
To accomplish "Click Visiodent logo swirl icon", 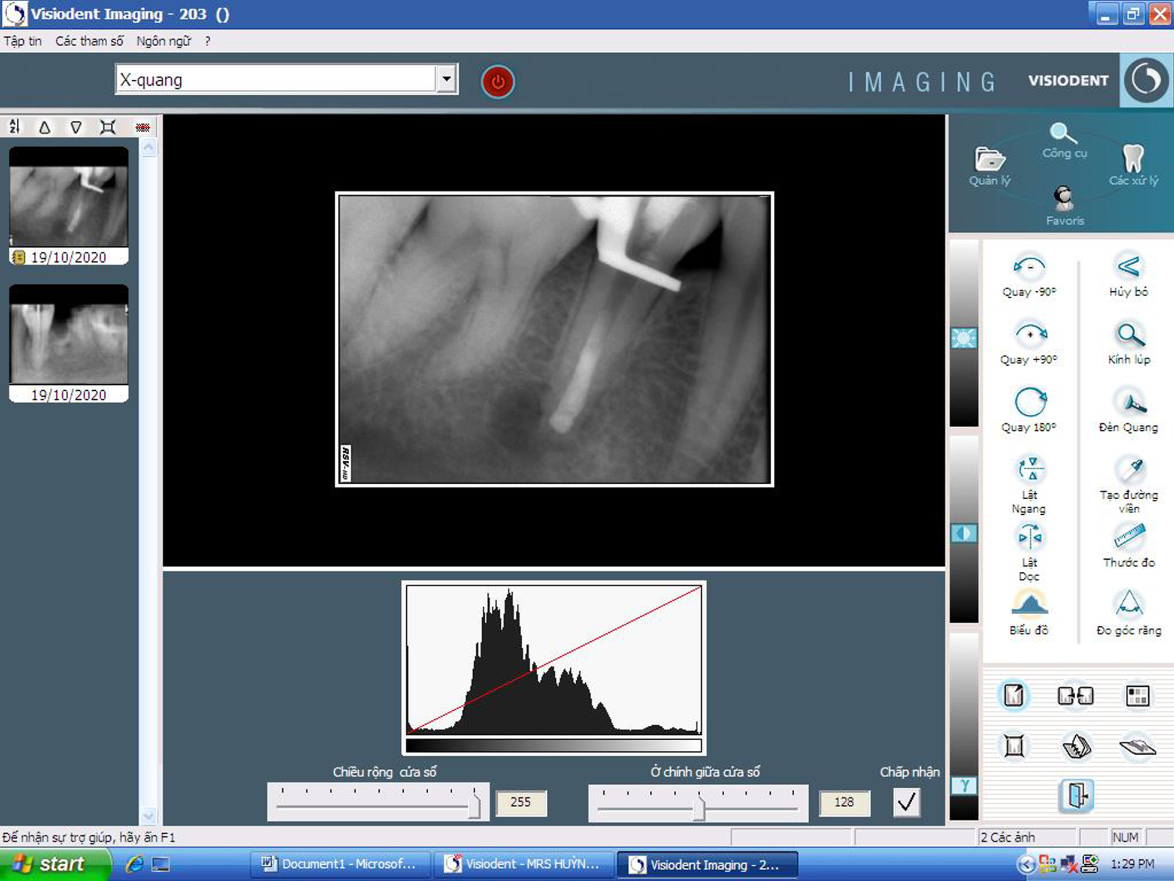I will (1145, 80).
